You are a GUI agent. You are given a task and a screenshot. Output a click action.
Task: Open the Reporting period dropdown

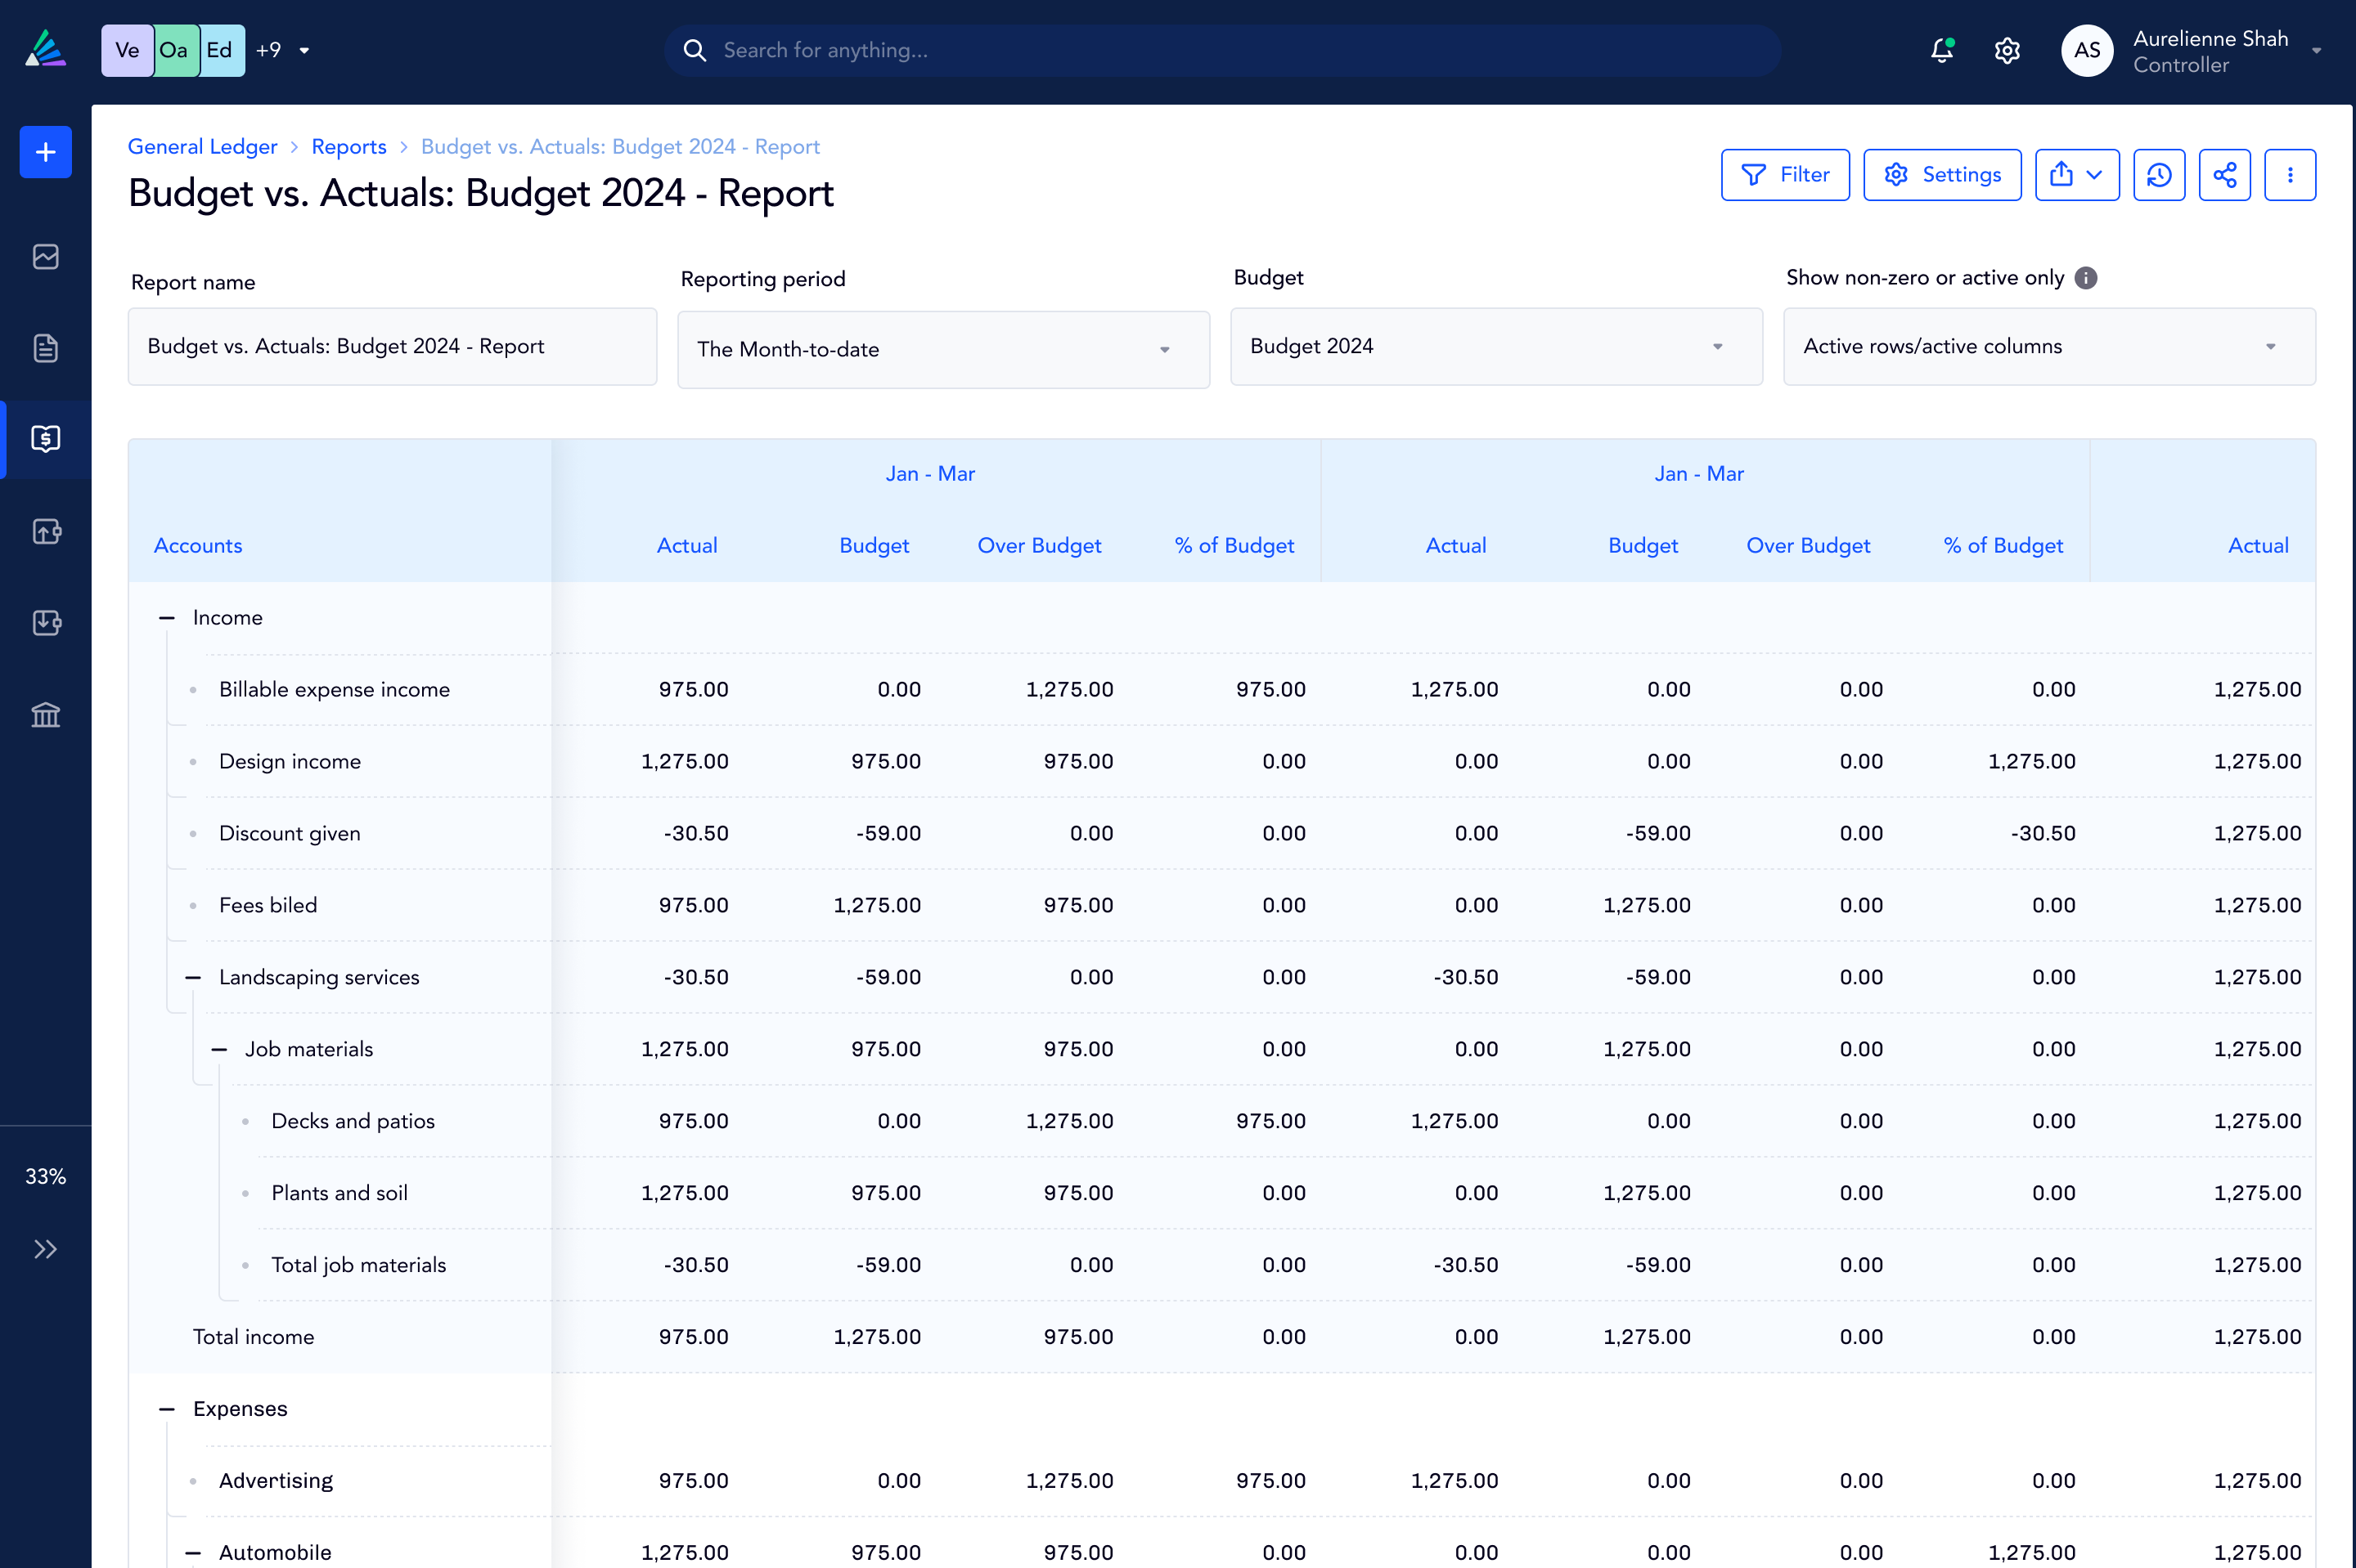(942, 349)
